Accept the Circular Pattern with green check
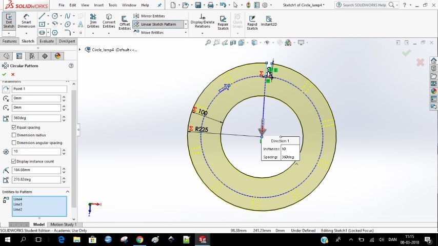Image resolution: width=438 pixels, height=246 pixels. click(x=4, y=74)
